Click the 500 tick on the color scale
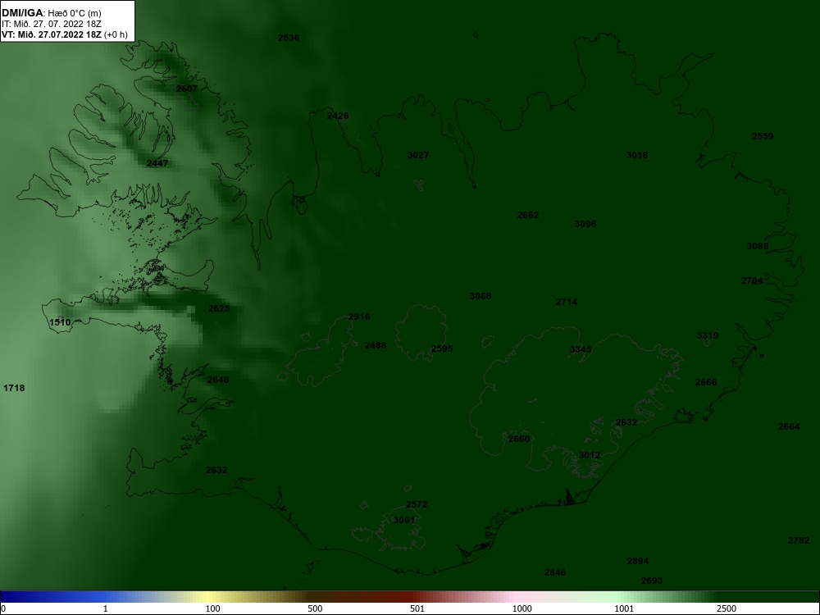 (x=315, y=608)
